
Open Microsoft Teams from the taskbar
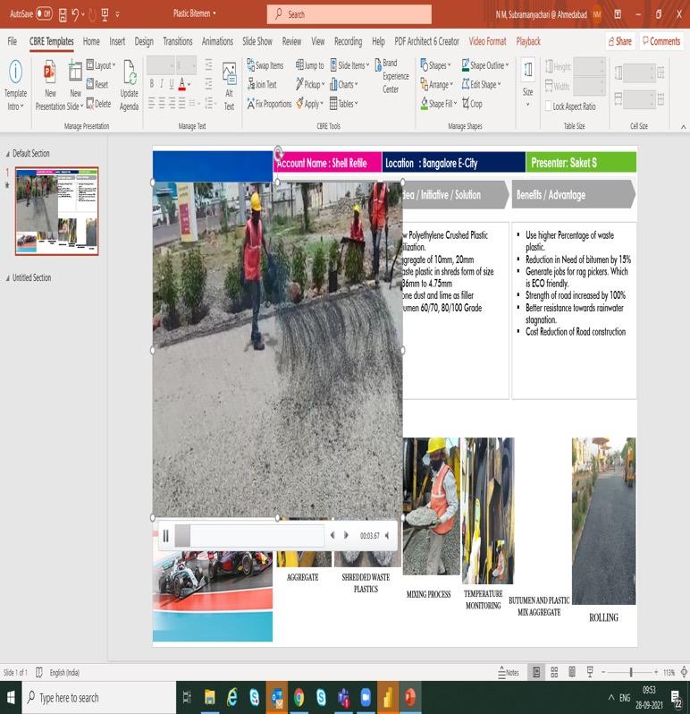pos(343,697)
